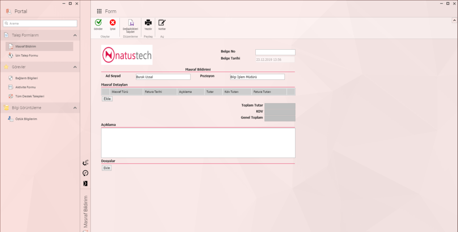Click the Kdv Tutarı column header
The height and width of the screenshot is (232, 458).
(x=237, y=92)
